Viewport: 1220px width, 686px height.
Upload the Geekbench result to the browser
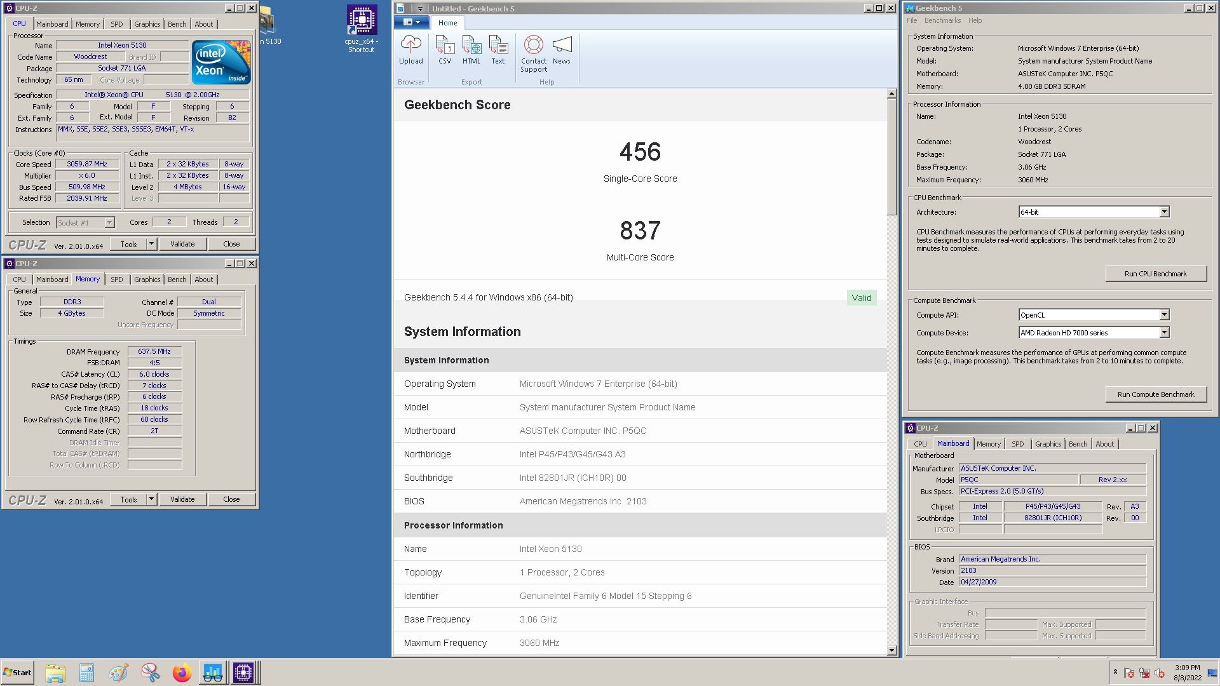[410, 50]
